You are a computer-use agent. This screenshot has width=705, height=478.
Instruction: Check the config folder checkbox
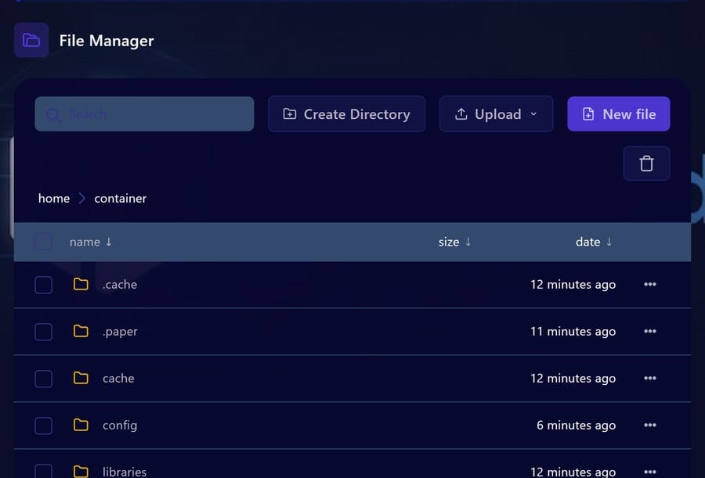tap(44, 426)
